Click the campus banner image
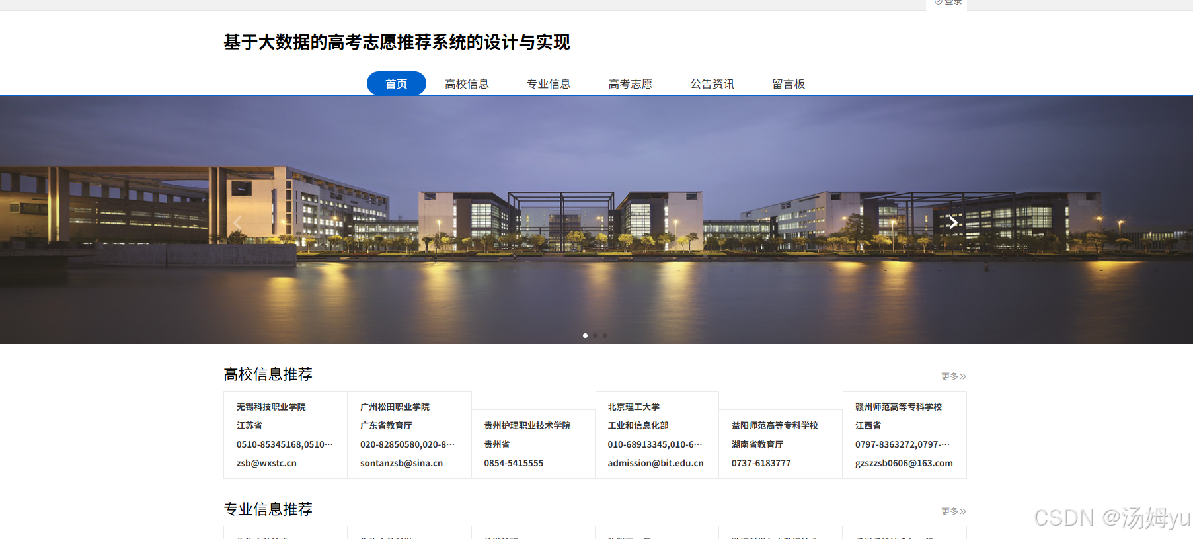This screenshot has width=1193, height=539. click(x=596, y=220)
